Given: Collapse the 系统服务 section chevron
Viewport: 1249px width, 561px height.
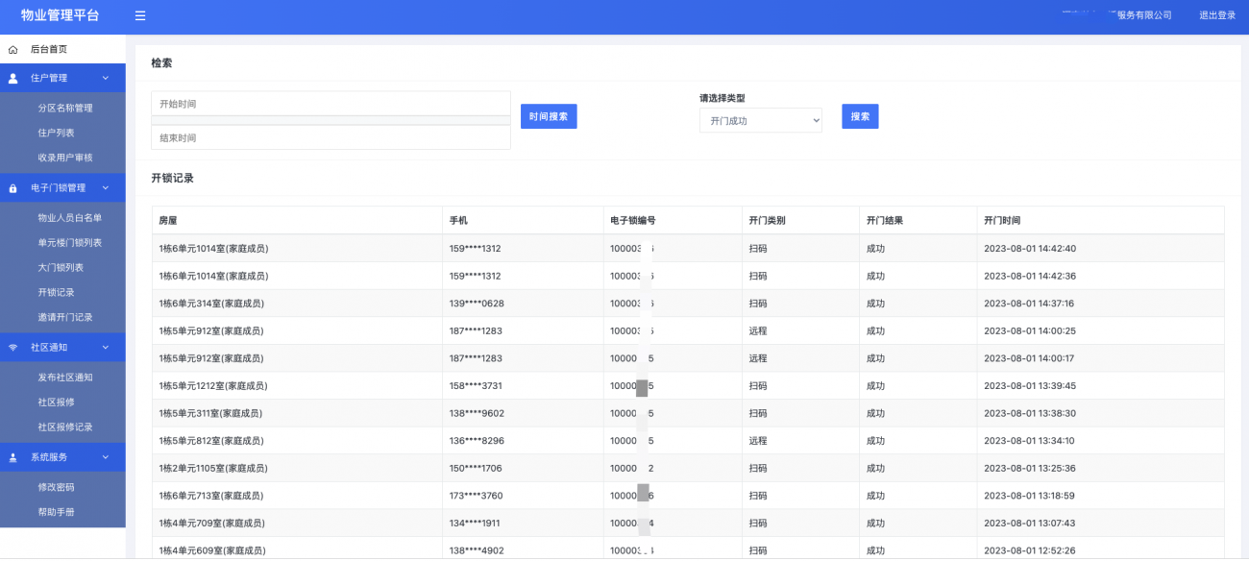Looking at the screenshot, I should coord(106,457).
